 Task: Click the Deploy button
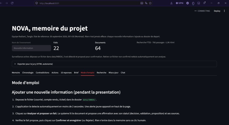217,11
